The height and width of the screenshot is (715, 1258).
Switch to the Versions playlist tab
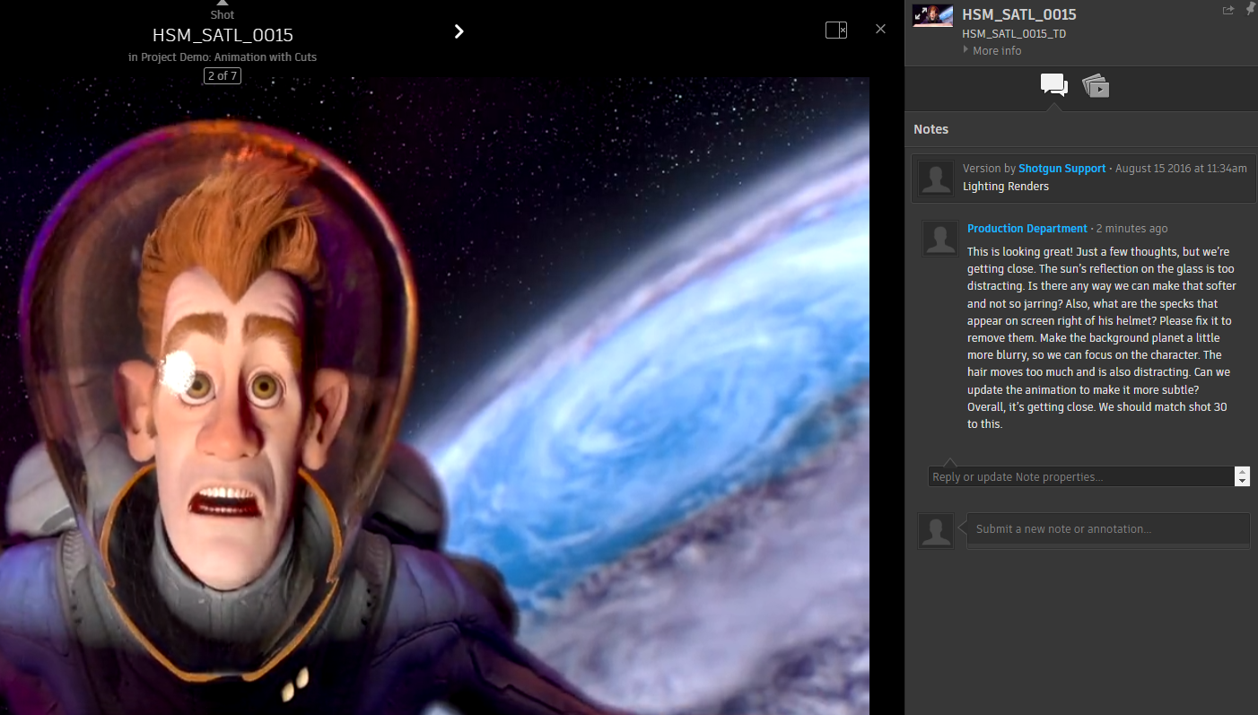point(1096,86)
